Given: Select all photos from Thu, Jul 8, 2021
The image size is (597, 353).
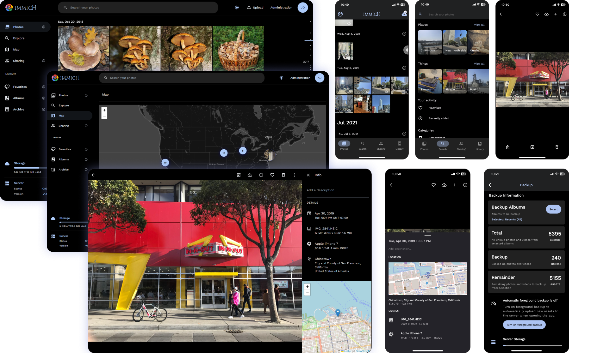Looking at the screenshot, I should (404, 134).
